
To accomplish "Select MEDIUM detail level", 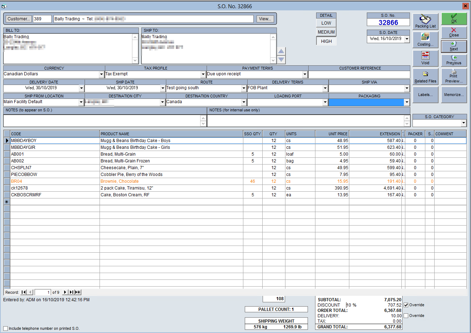I will pos(326,32).
